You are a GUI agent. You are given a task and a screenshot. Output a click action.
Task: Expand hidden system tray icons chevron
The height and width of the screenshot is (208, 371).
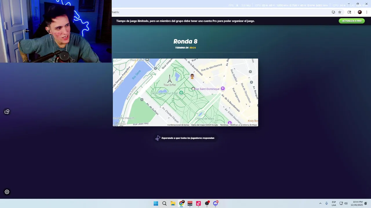point(320,203)
